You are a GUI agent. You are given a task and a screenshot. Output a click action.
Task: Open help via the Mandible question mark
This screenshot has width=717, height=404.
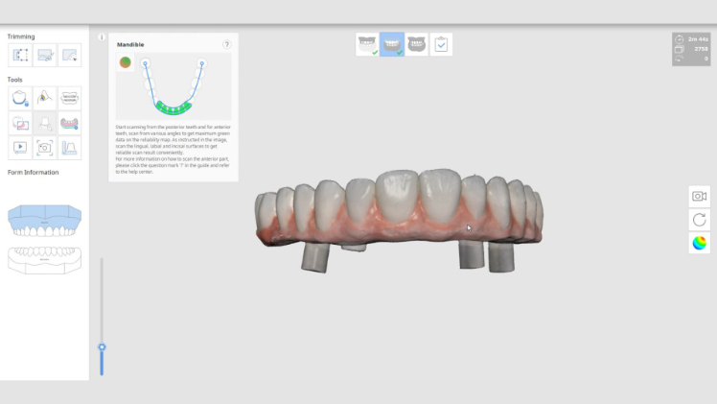pos(226,44)
